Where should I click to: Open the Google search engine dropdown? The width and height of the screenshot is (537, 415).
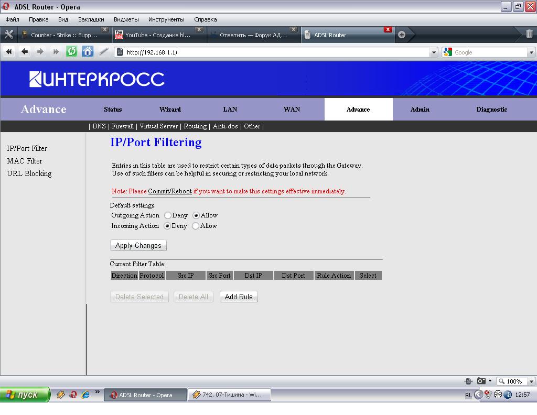click(531, 52)
